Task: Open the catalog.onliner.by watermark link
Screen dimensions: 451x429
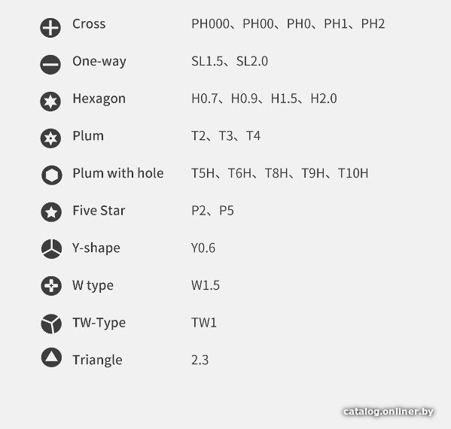Action: [x=389, y=412]
